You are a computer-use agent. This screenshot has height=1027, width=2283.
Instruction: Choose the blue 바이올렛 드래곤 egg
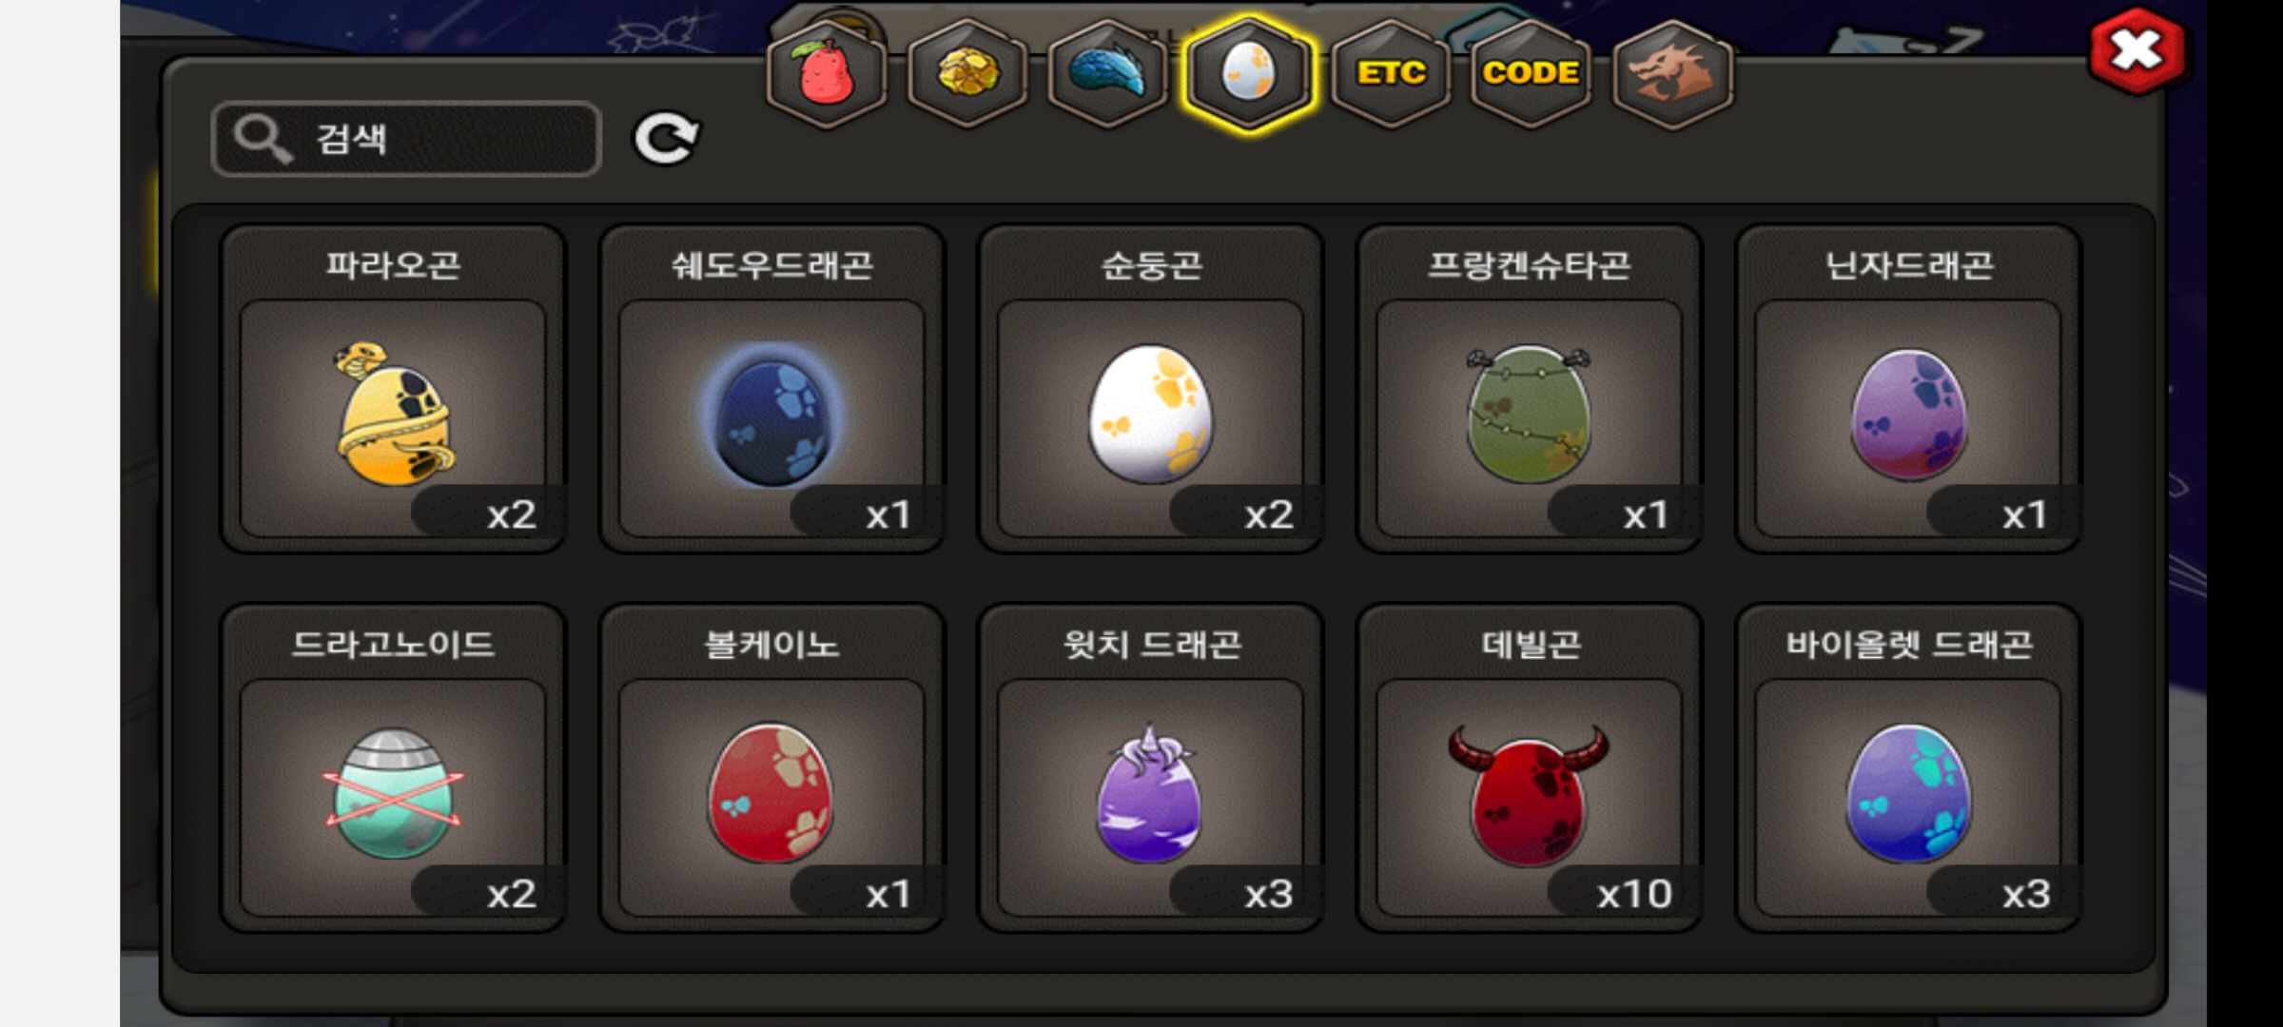pos(1907,768)
